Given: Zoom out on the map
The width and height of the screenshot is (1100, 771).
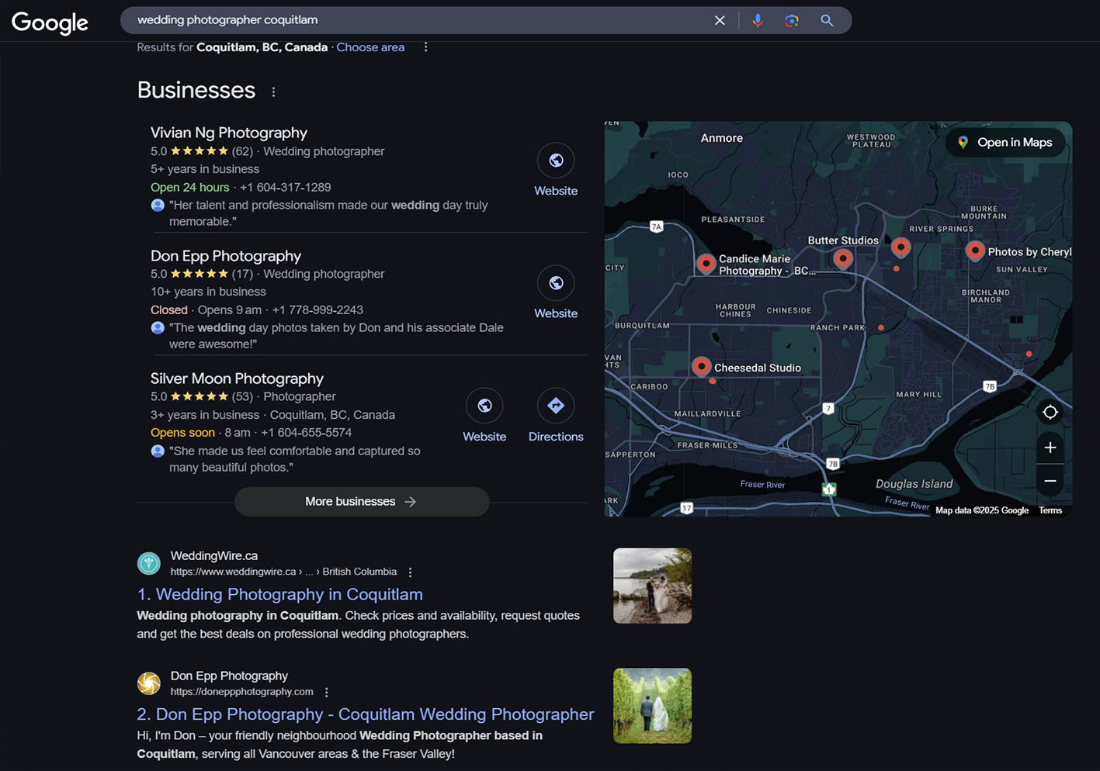Looking at the screenshot, I should coord(1050,481).
